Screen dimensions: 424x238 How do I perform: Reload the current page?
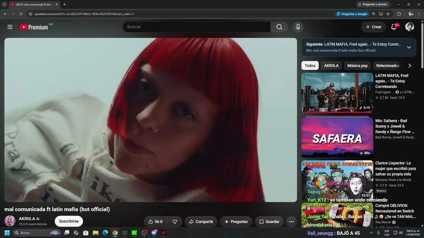[21, 14]
